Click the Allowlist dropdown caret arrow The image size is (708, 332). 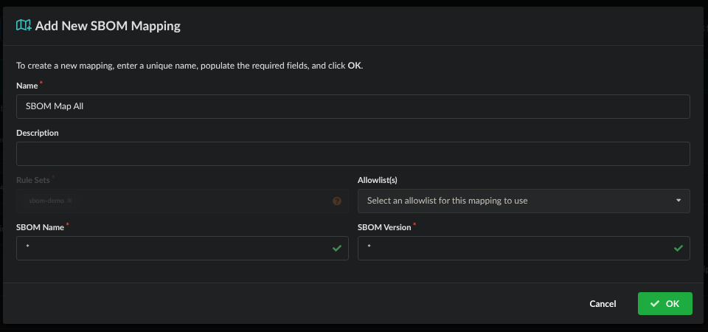pos(678,201)
